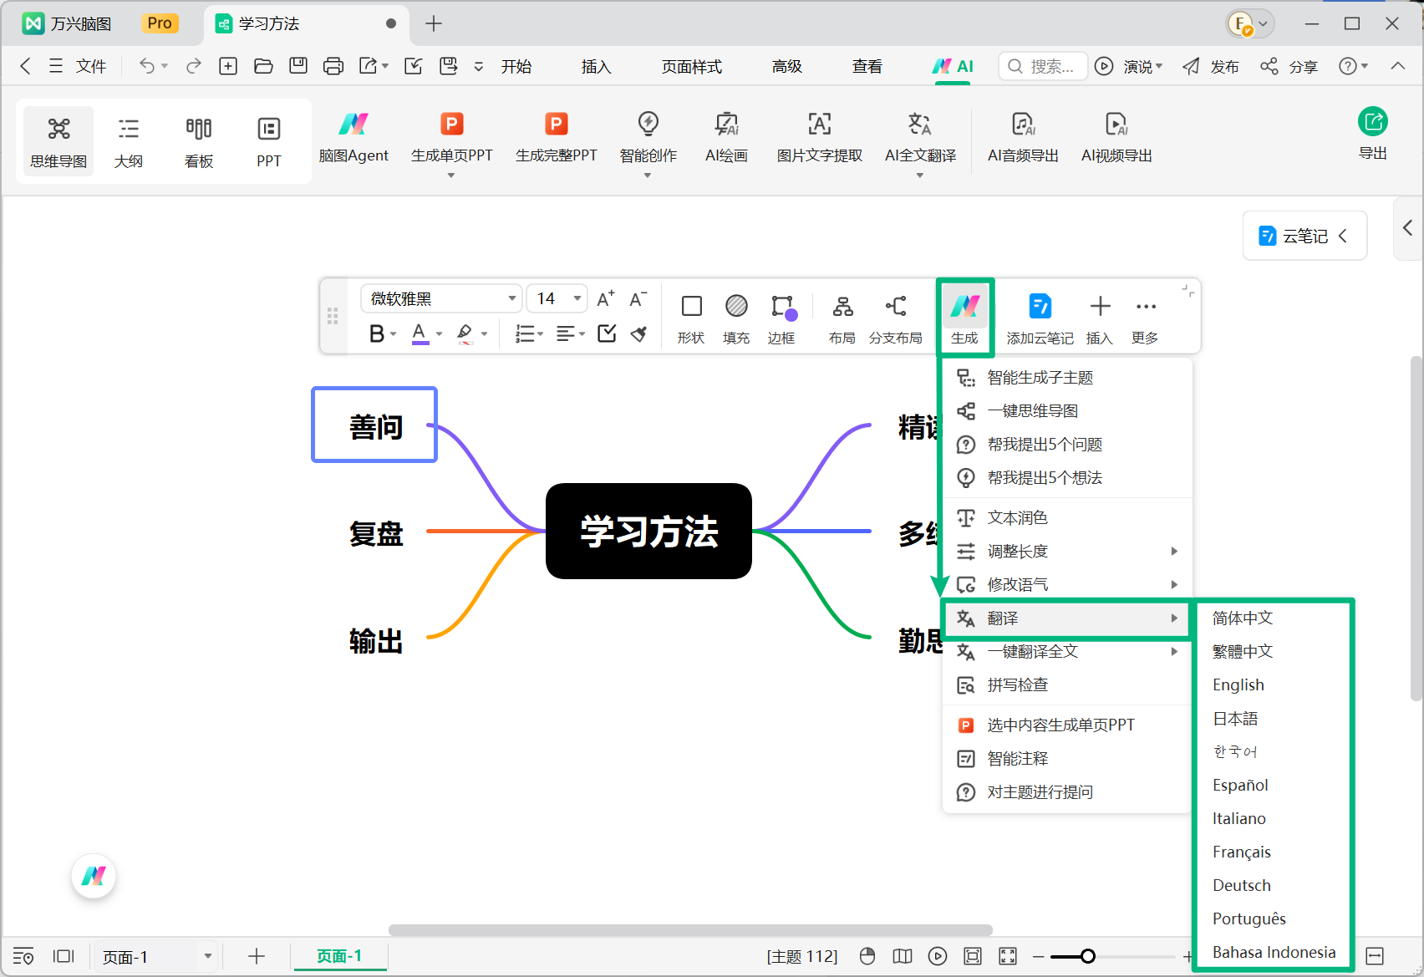
Task: Open 分支布局 options
Action: 895,318
